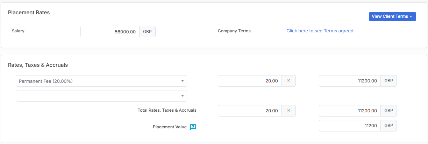Viewport: 428px width, 144px height.
Task: Click the View Client Terms button
Action: coord(392,16)
